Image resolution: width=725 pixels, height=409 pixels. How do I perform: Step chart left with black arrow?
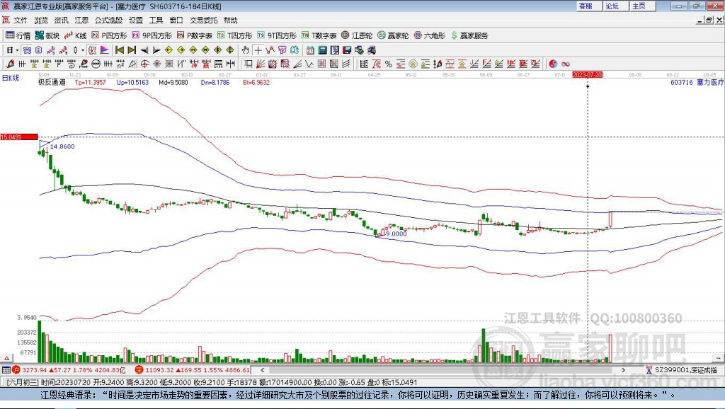[144, 50]
